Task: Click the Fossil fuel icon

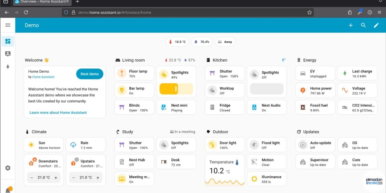Action: click(303, 107)
